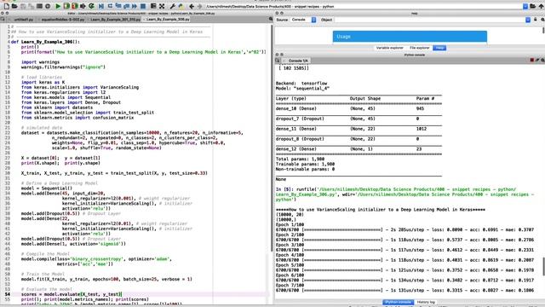Click the working directory path field

pyautogui.click(x=364, y=6)
